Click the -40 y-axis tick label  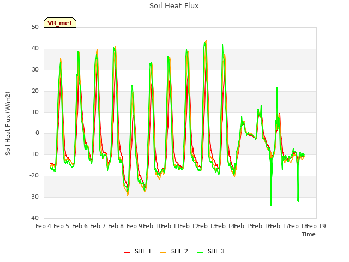tap(34, 218)
